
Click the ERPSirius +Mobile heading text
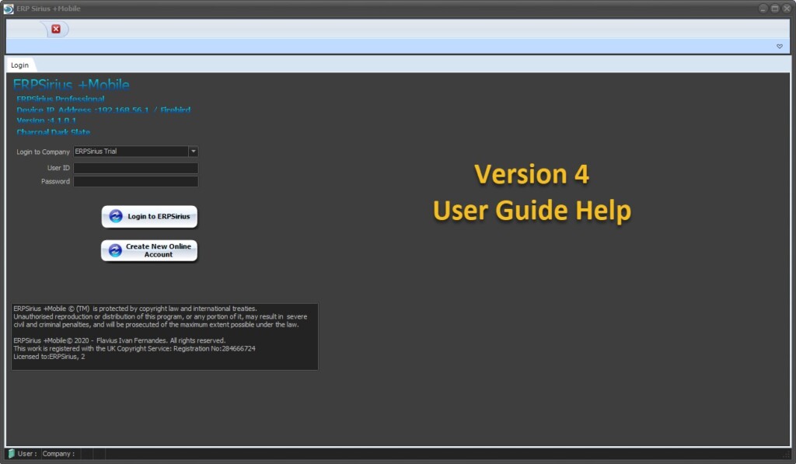(x=71, y=84)
